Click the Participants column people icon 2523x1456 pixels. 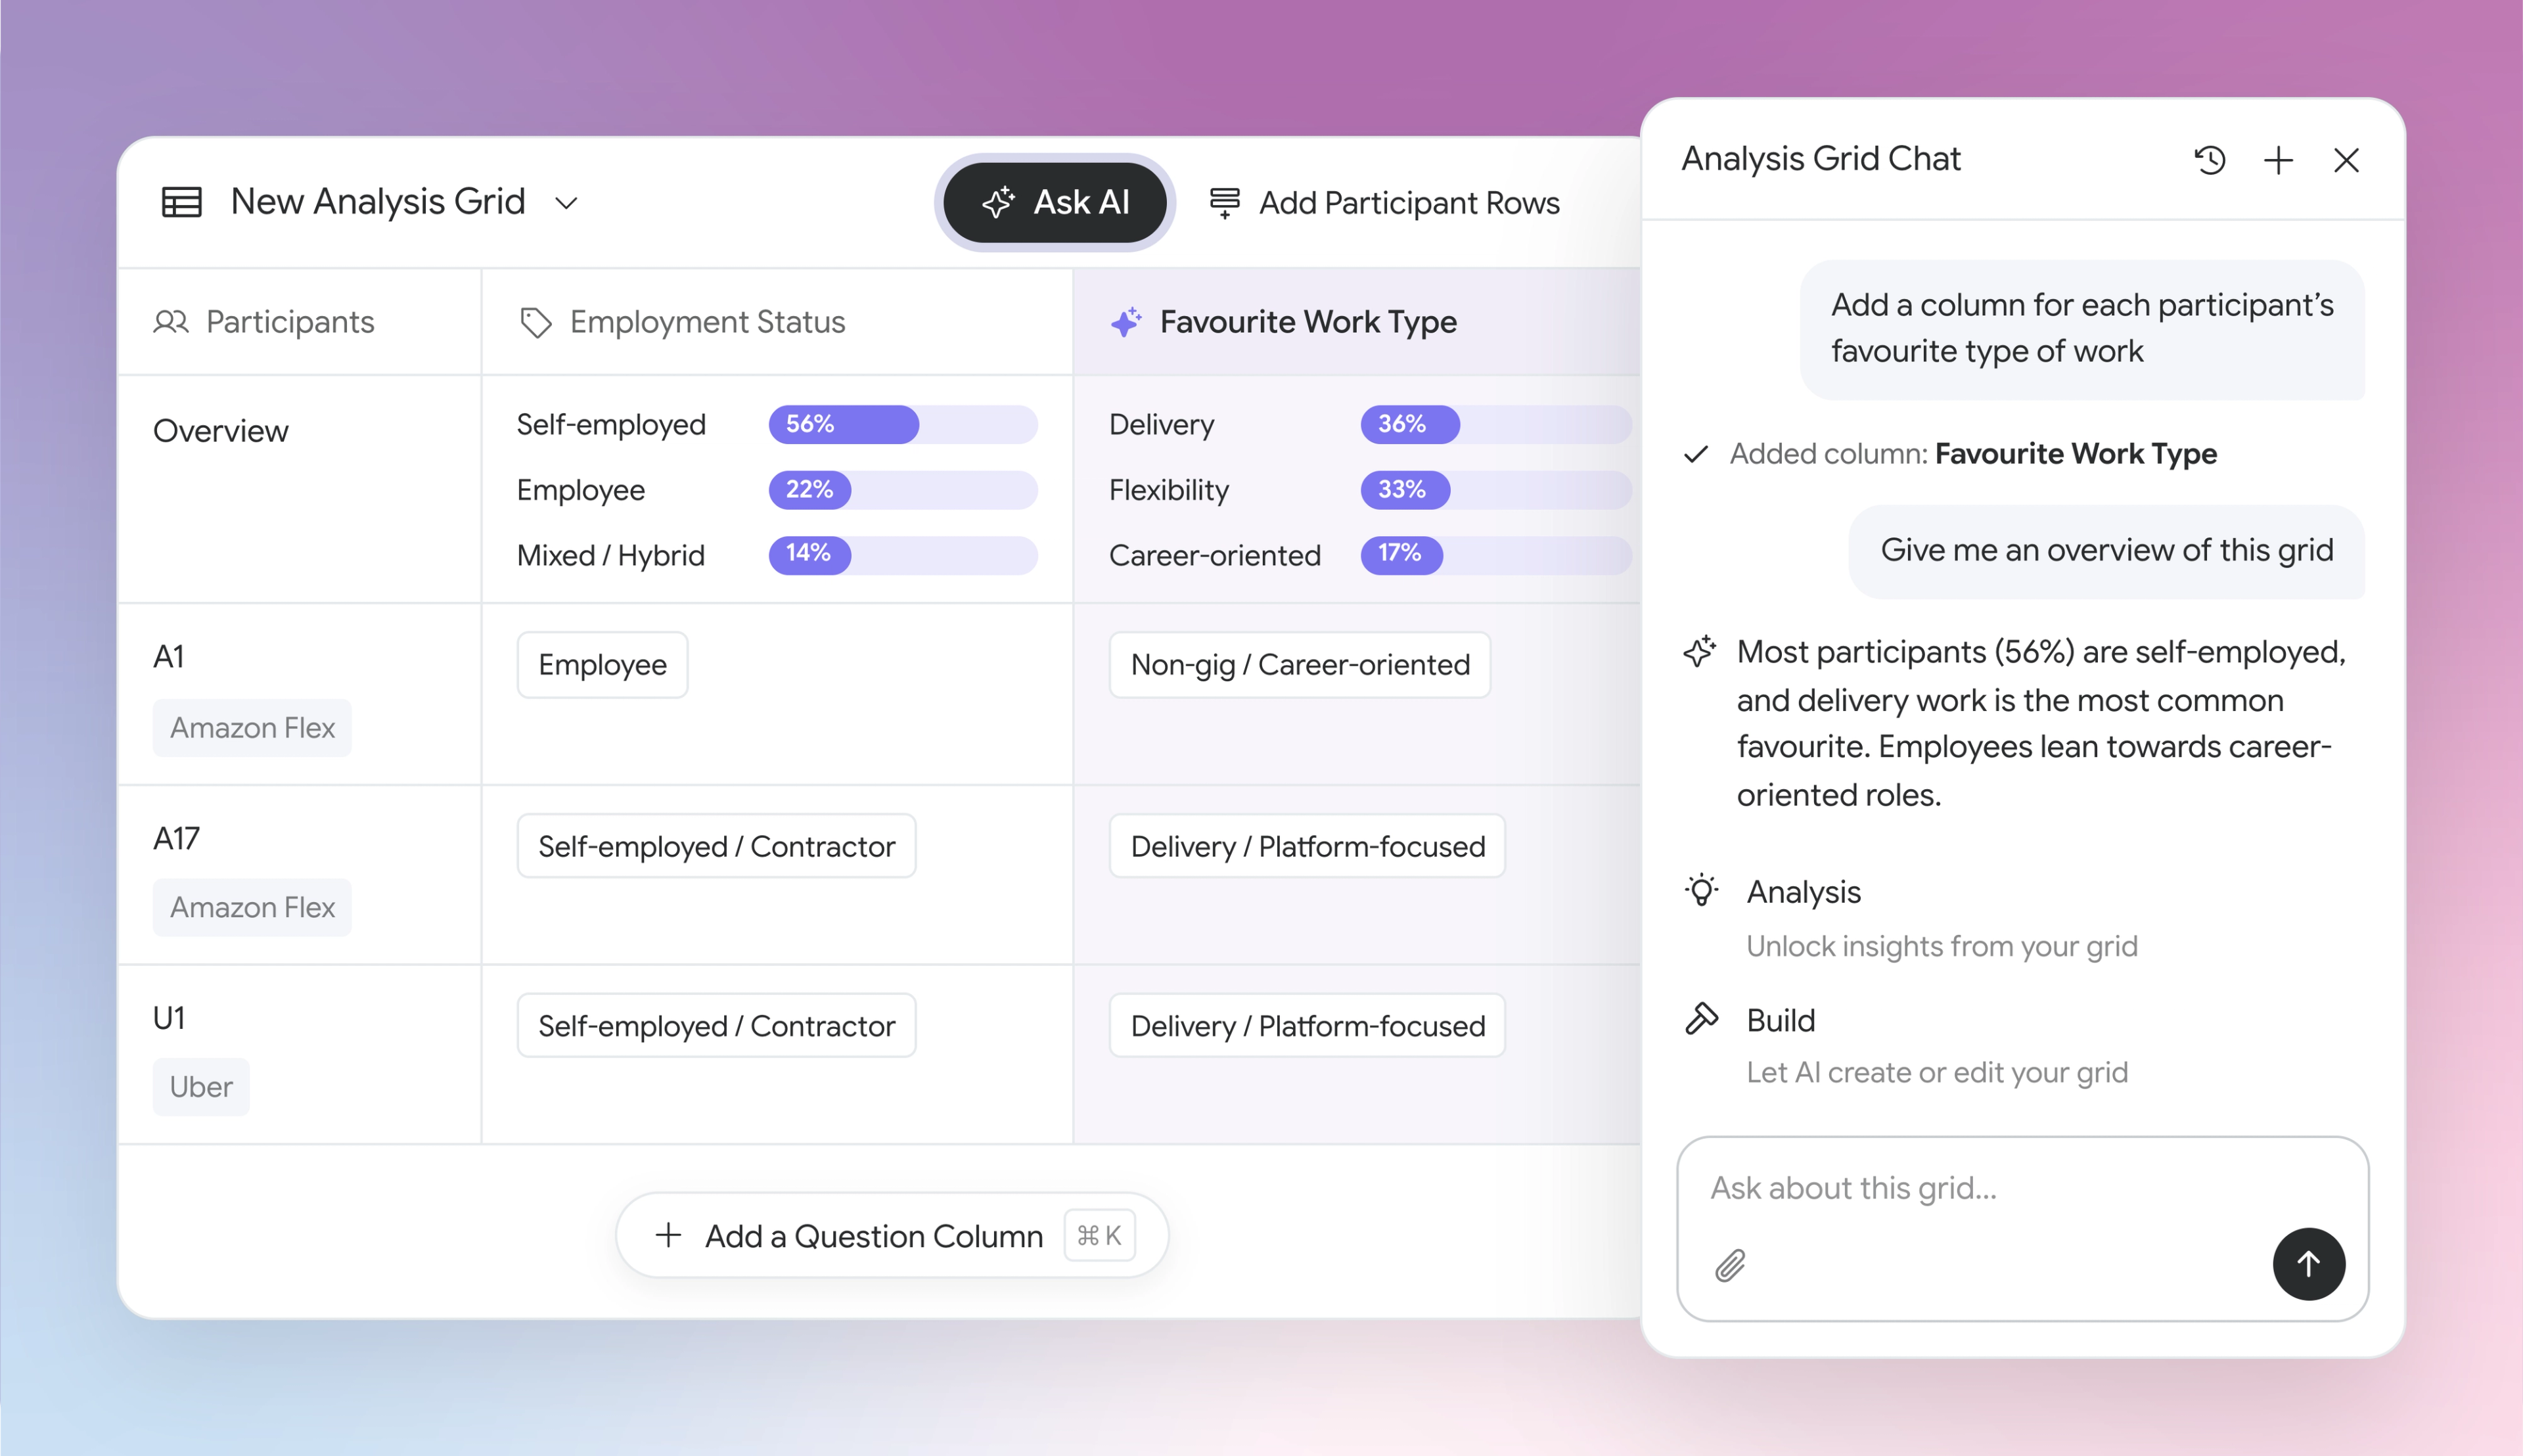pos(171,322)
